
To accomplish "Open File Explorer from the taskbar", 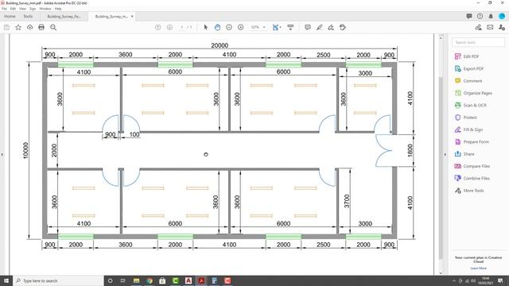I will (x=136, y=280).
